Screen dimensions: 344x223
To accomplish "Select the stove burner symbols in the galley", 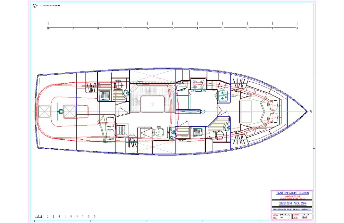I will pyautogui.click(x=198, y=84).
